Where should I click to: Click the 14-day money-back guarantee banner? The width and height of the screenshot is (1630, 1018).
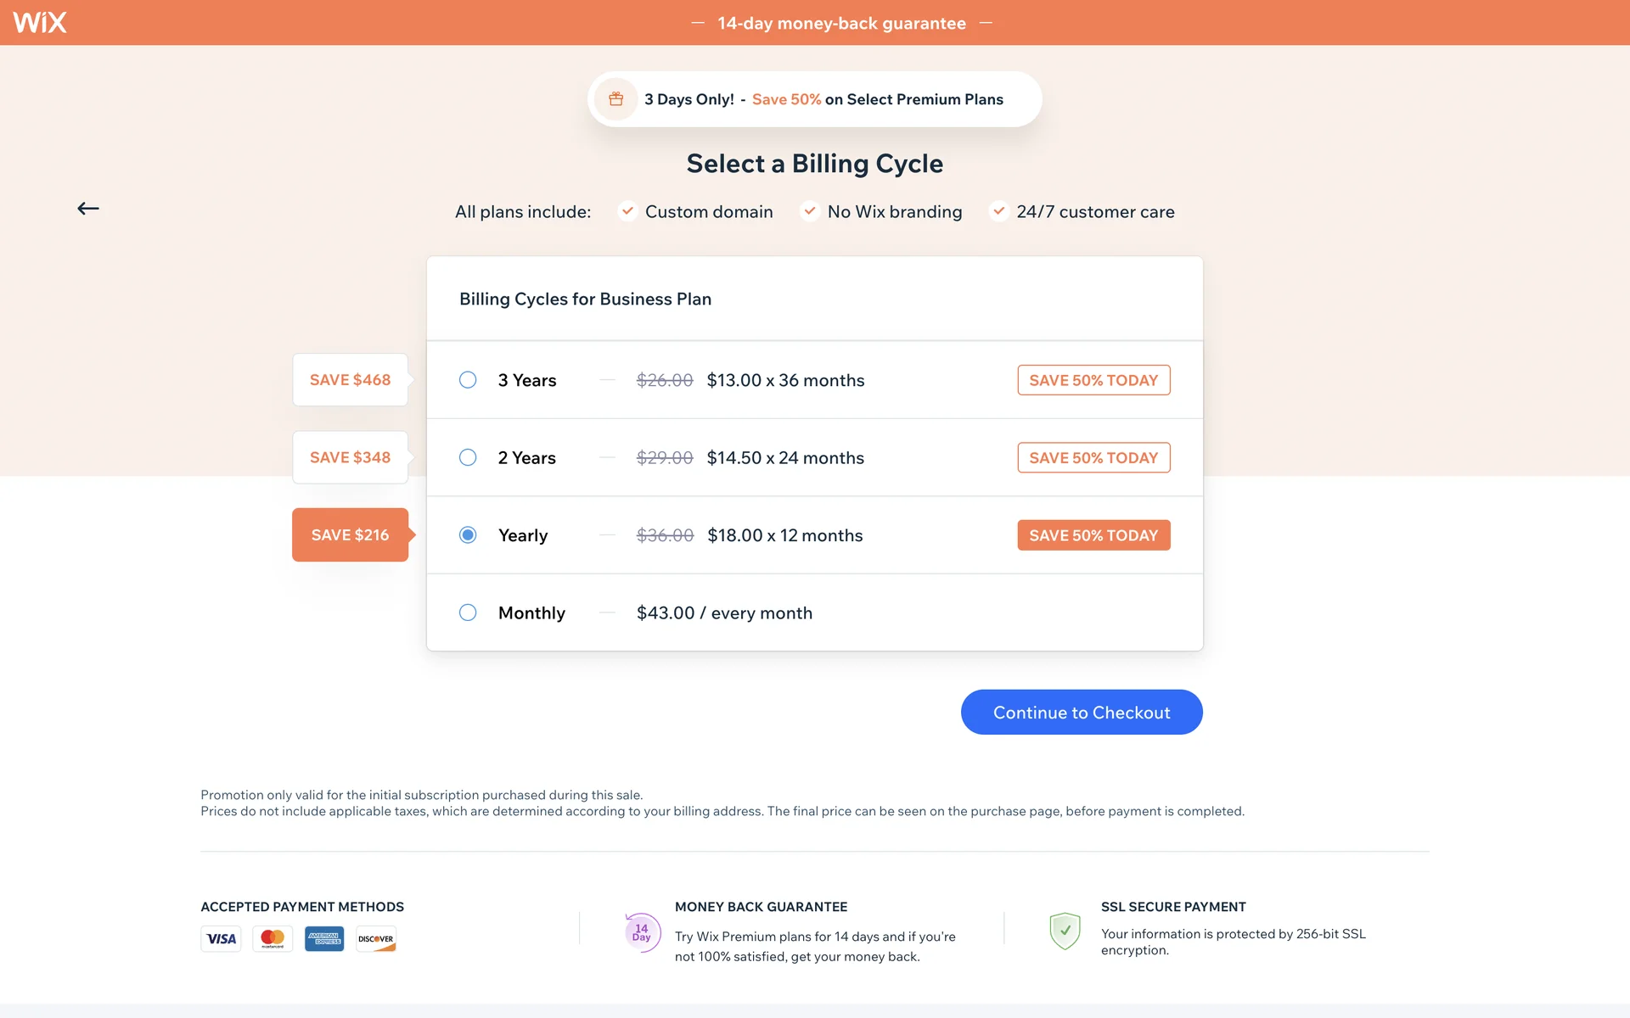841,23
